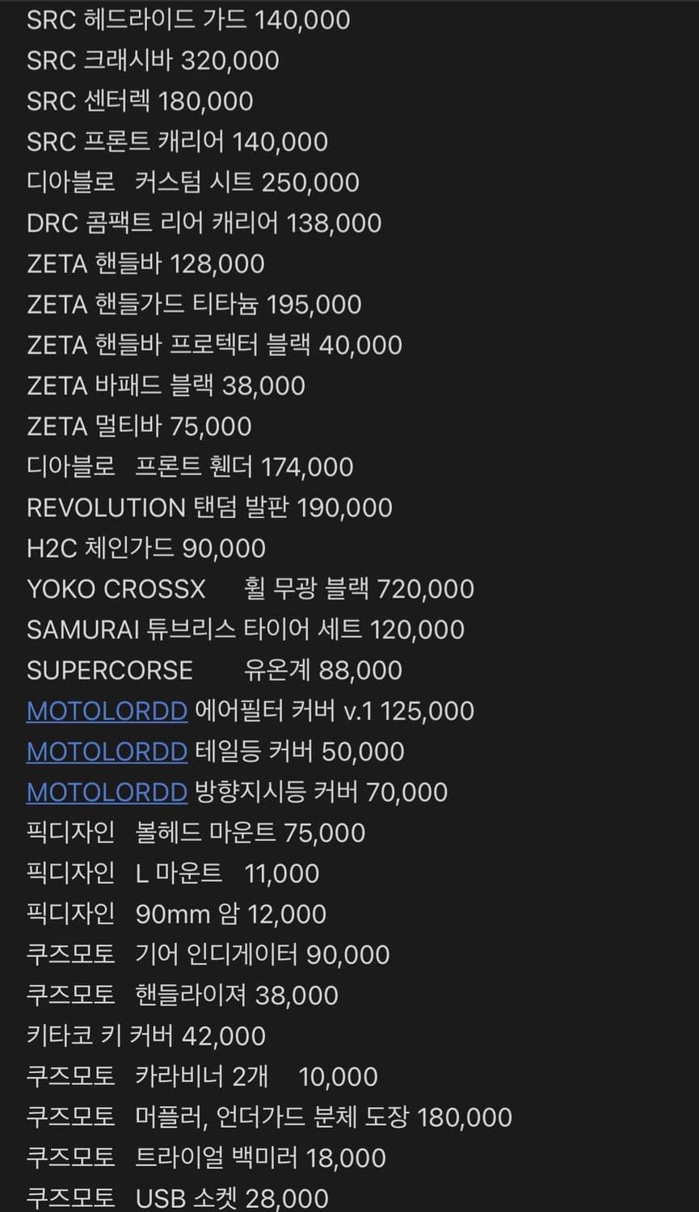Select the SAMURAI 튜브리스 타이어 세트 line
The height and width of the screenshot is (1212, 699).
246,629
